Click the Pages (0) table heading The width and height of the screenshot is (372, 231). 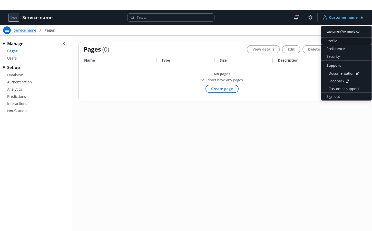point(96,49)
